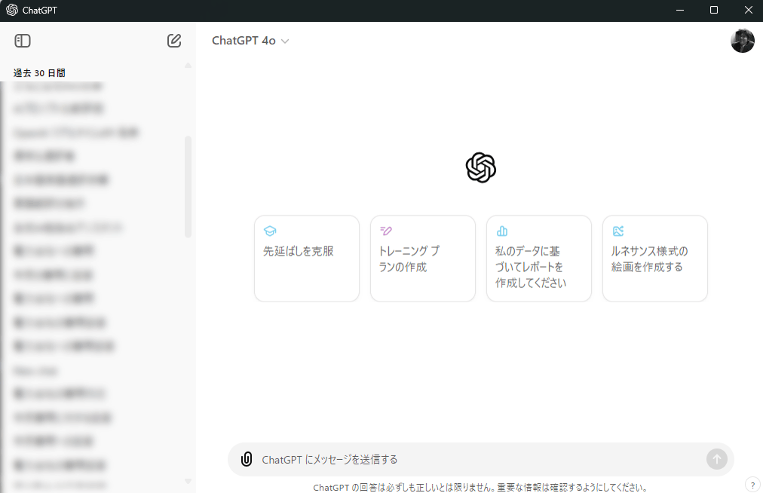Image resolution: width=763 pixels, height=493 pixels.
Task: Close the ChatGPT window
Action: 749,11
